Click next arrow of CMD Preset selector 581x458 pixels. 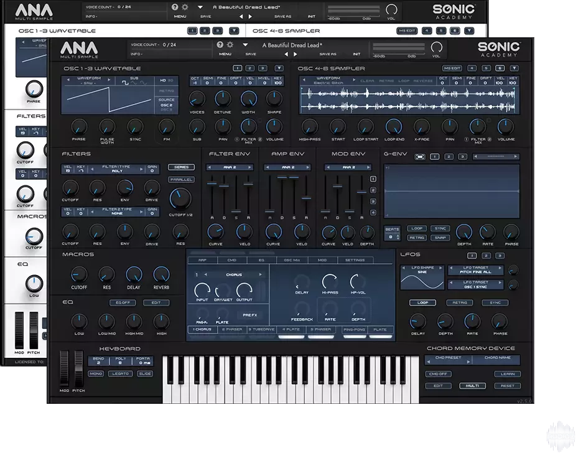(468, 362)
